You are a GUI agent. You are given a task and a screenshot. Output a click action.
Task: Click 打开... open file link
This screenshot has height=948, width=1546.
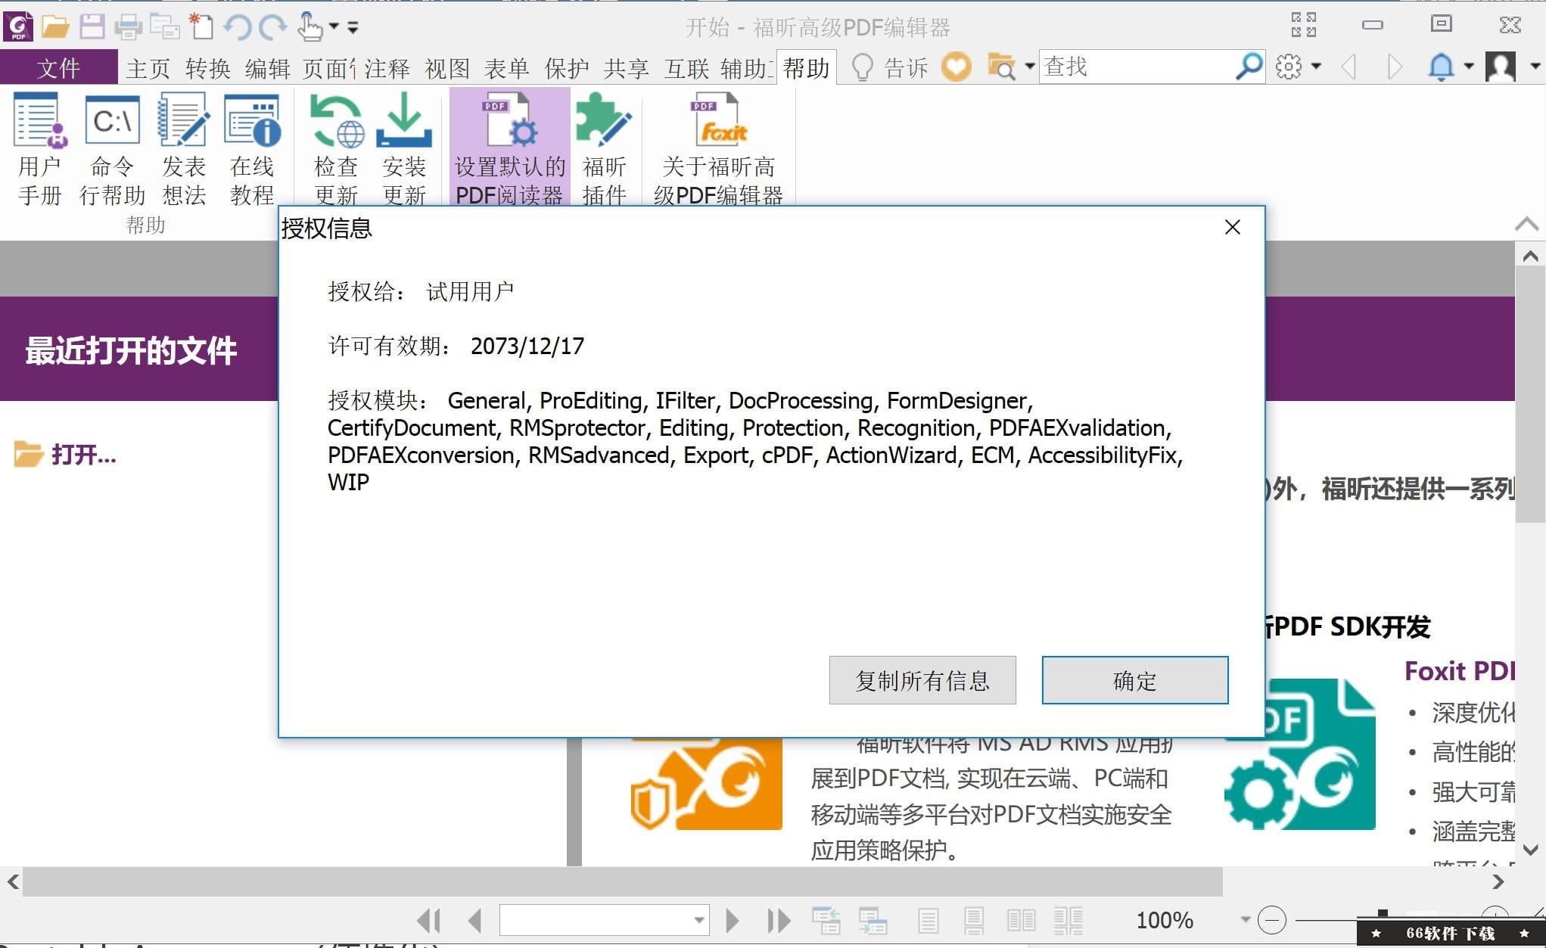[65, 455]
